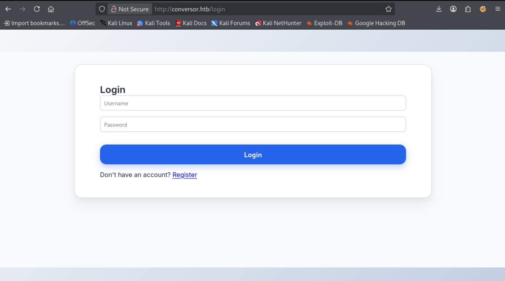Click inside the Username field
Viewport: 505px width, 281px height.
[x=253, y=103]
